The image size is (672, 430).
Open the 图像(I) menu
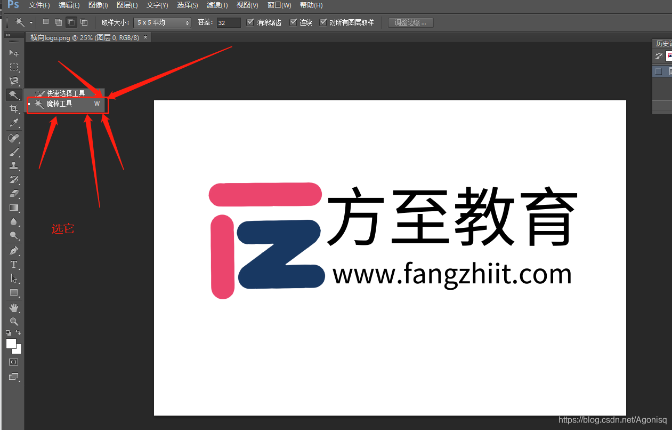coord(98,5)
